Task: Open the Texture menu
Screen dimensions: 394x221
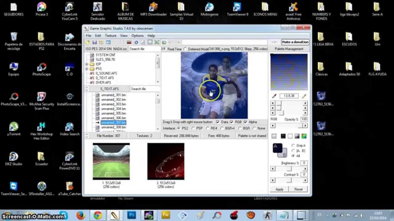Action: pos(111,36)
